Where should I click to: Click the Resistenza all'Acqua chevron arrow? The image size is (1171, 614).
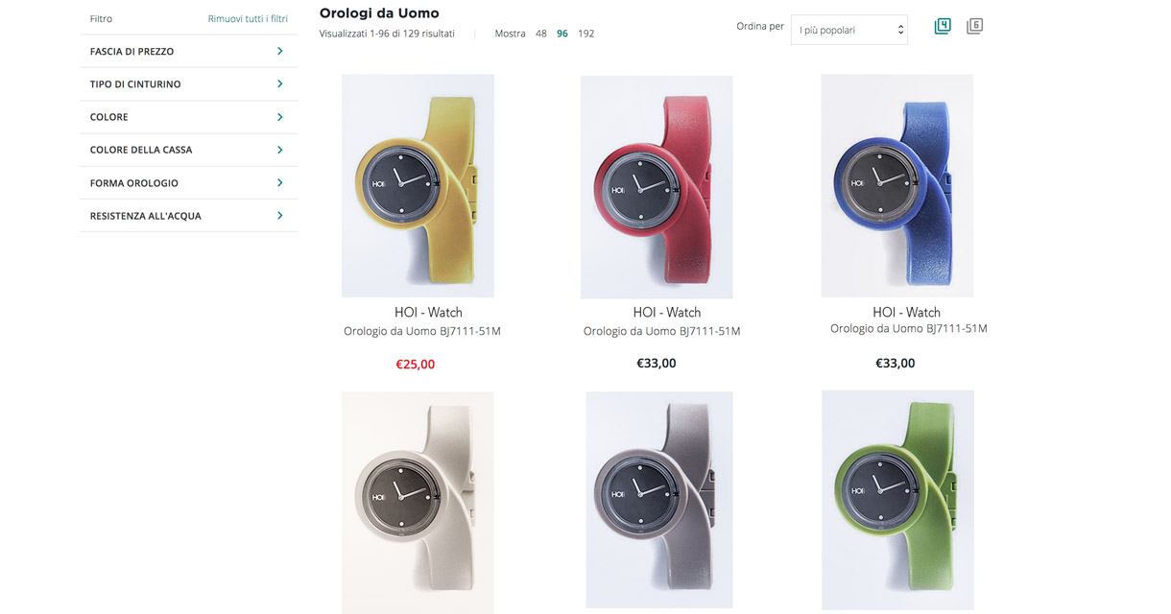pos(279,216)
